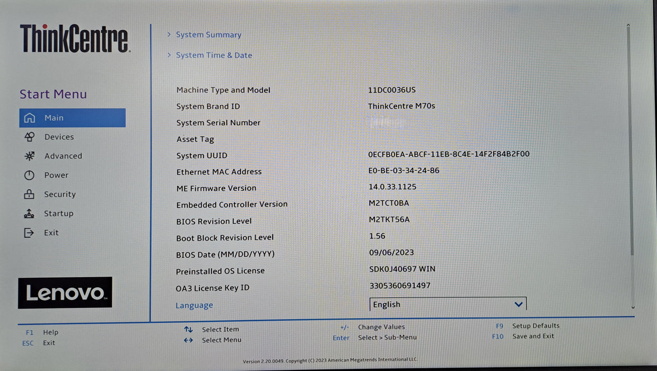Expand System Summary chevron
Image resolution: width=657 pixels, height=371 pixels.
pyautogui.click(x=169, y=34)
